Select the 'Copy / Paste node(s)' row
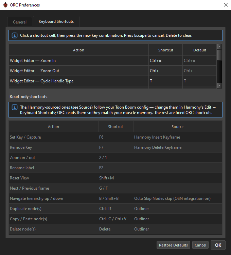The width and height of the screenshot is (231, 255). click(x=115, y=219)
